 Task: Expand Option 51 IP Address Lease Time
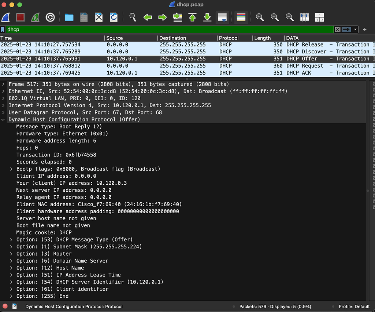point(11,275)
